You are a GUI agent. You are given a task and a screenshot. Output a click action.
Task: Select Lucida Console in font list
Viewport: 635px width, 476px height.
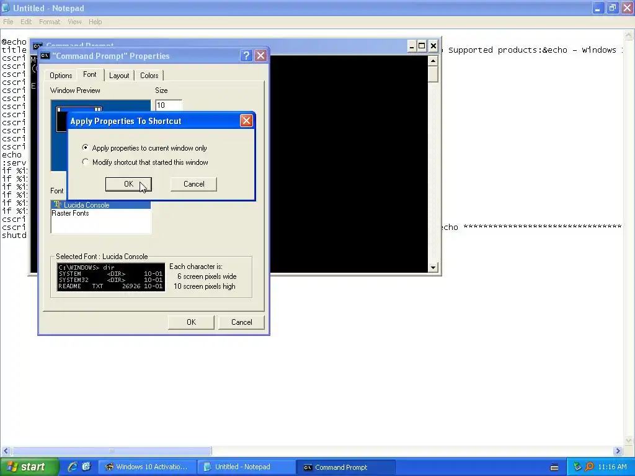(x=101, y=205)
